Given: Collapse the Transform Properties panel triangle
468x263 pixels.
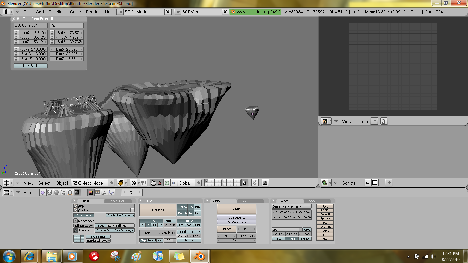Looking at the screenshot, I should [x=18, y=19].
